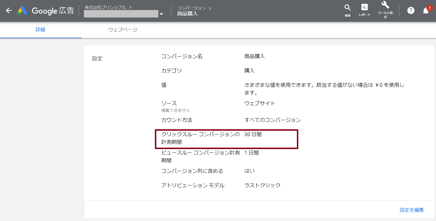Click the help question mark icon
This screenshot has height=221, width=436.
tap(411, 11)
